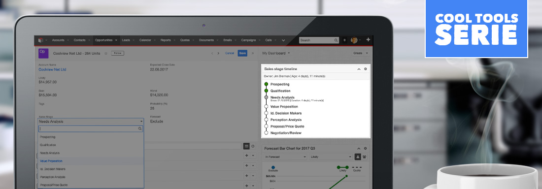Click the Qualification stage marker in timeline
542x189 pixels.
[266, 91]
